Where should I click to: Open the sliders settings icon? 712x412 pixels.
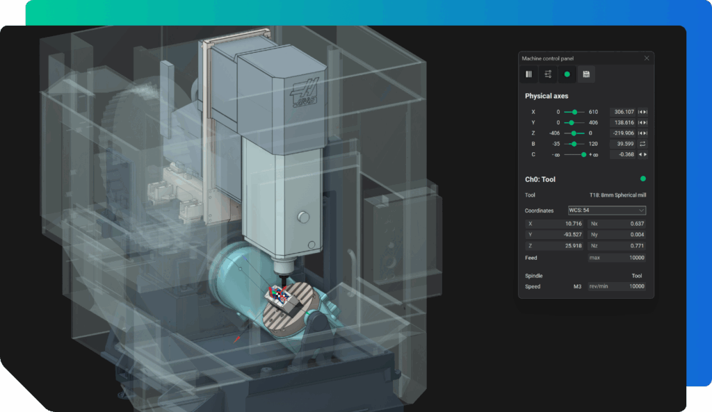coord(547,74)
